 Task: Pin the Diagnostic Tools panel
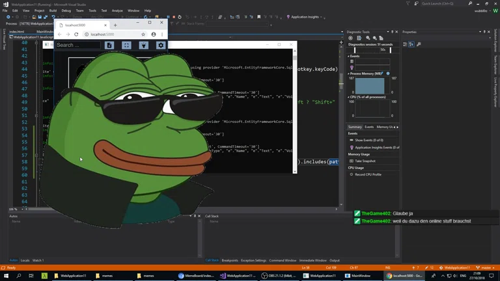click(392, 32)
